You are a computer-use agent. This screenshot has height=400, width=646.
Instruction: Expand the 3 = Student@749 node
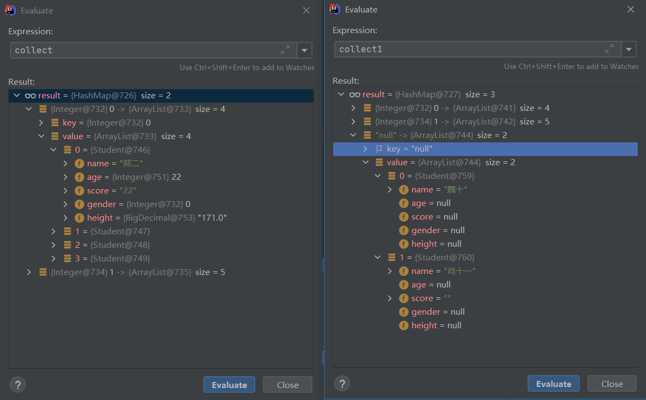coord(53,259)
